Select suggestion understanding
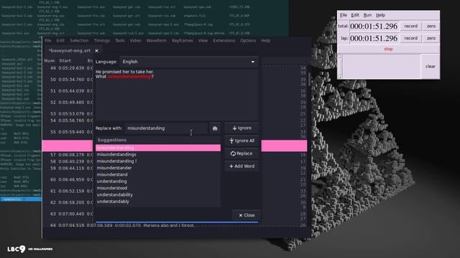This screenshot has height=258, width=460. click(x=158, y=181)
